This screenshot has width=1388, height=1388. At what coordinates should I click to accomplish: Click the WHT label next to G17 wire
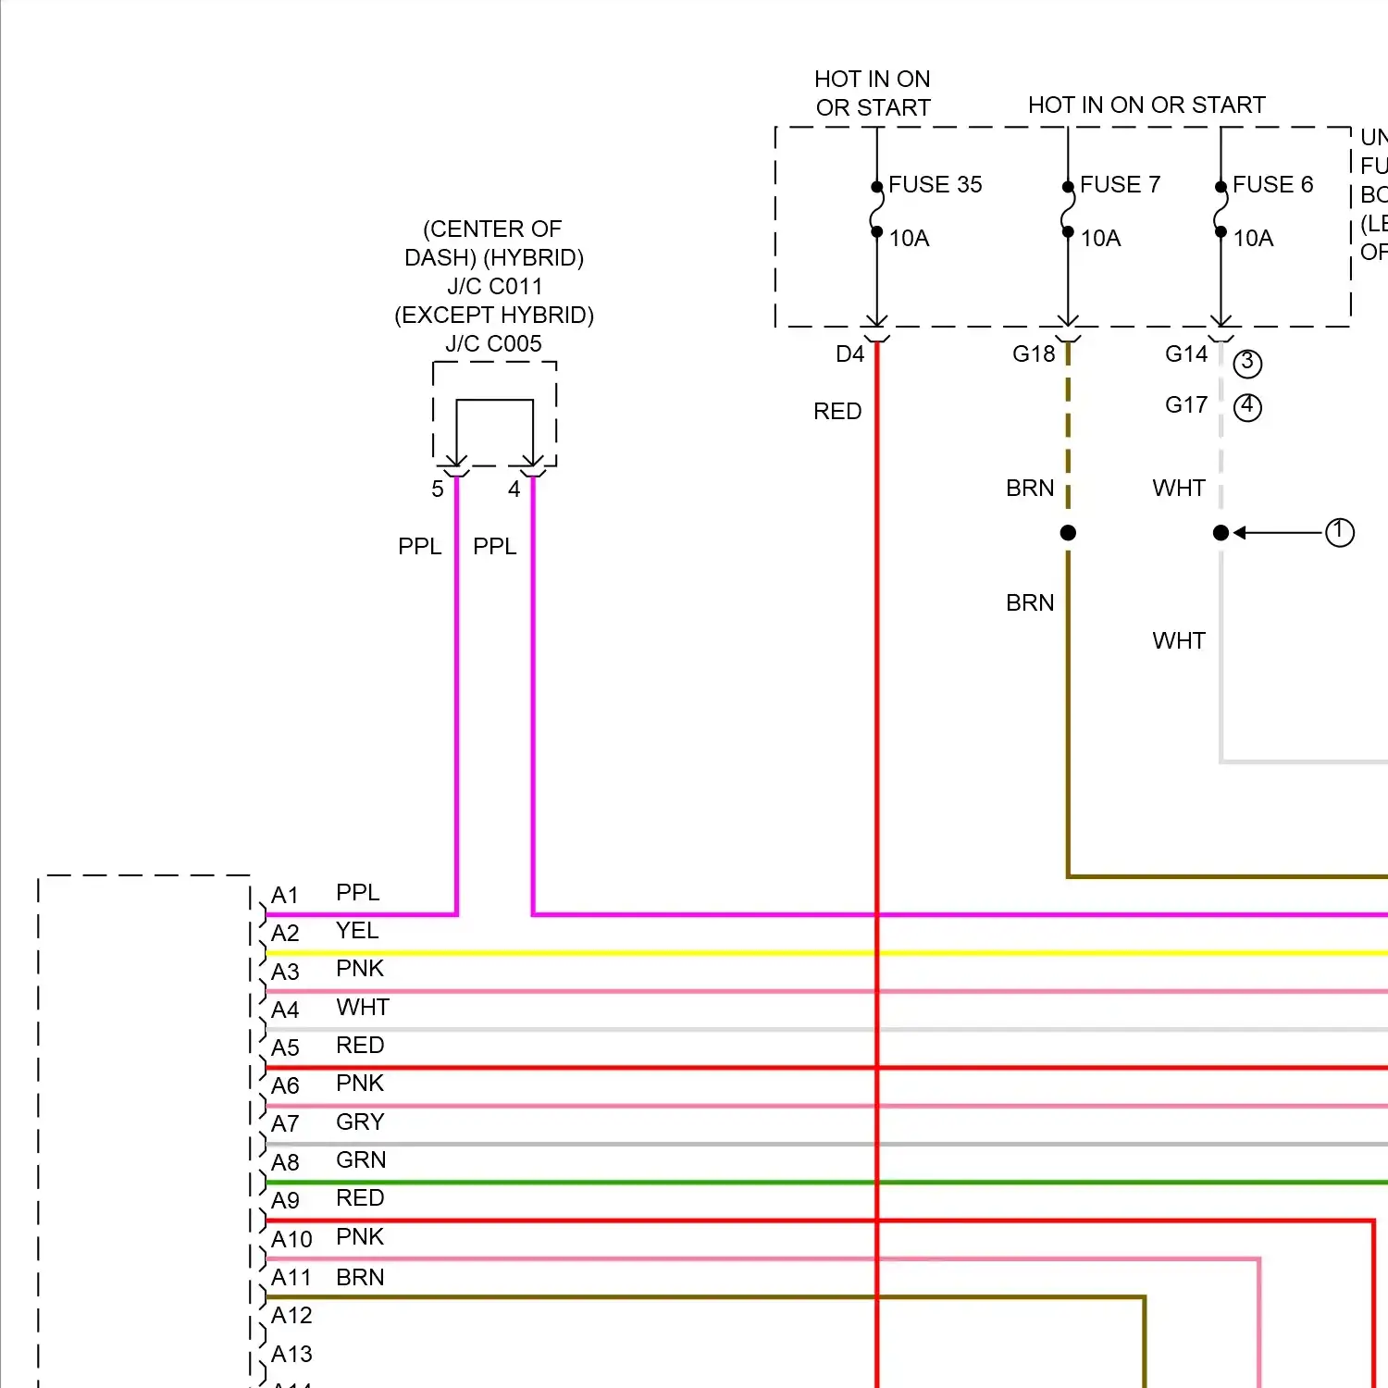pyautogui.click(x=1179, y=489)
